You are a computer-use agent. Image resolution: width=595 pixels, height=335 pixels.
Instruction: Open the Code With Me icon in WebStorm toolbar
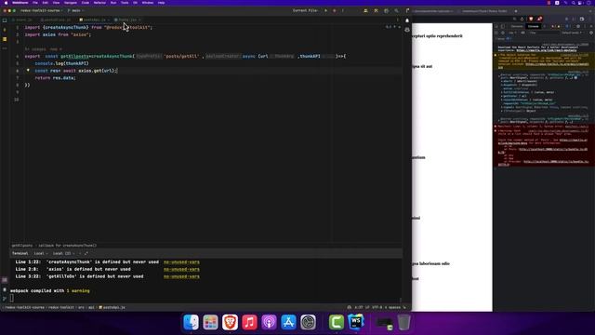point(365,10)
